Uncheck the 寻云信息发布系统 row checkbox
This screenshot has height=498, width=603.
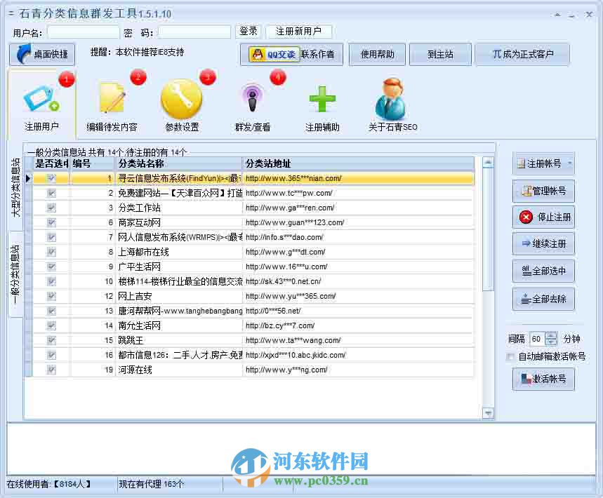[x=51, y=178]
